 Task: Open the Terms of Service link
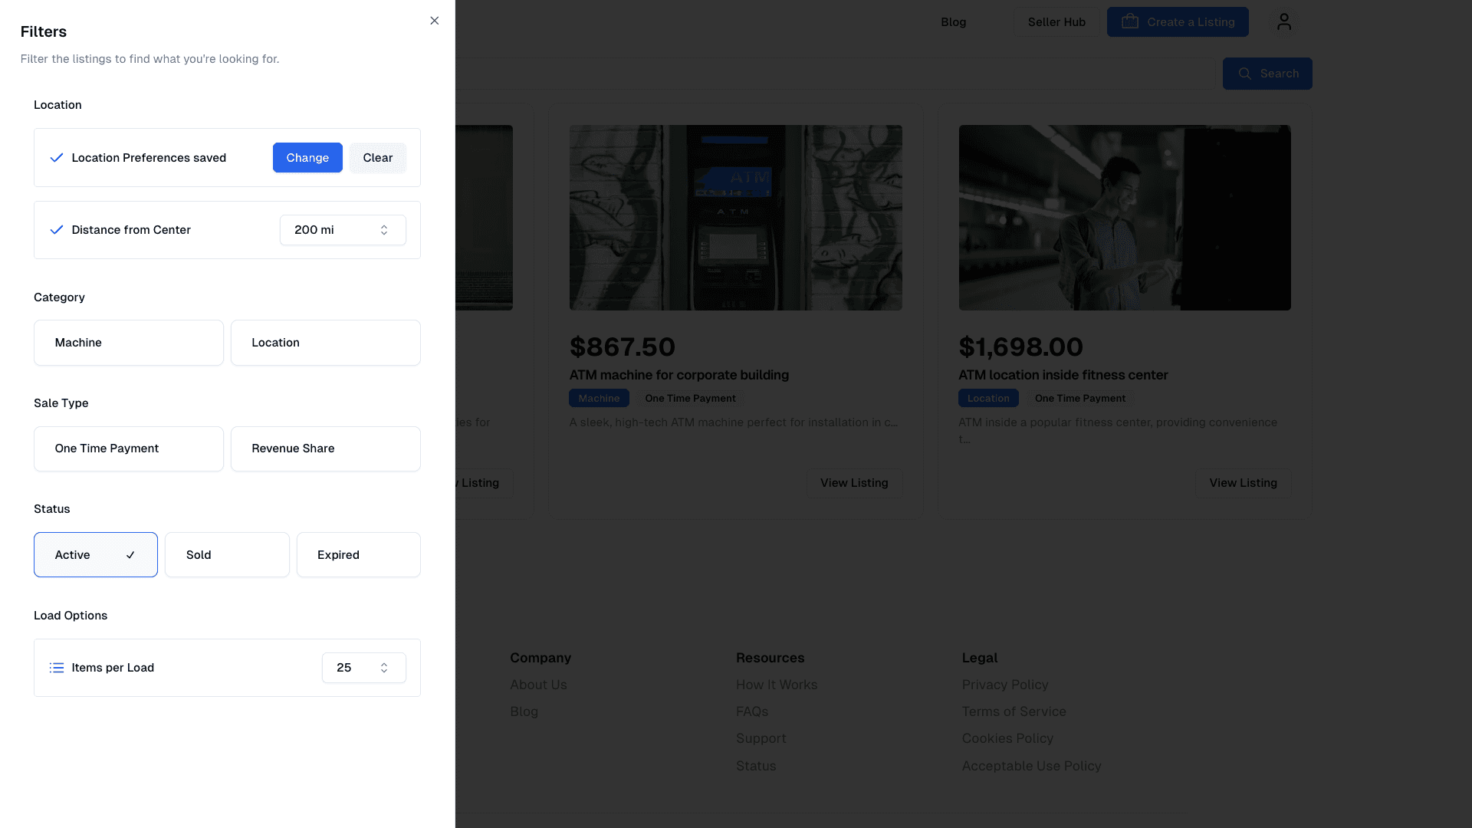(x=1014, y=711)
